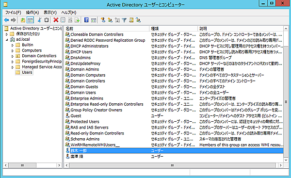Expand the 保存されたクエリ tree node
The width and height of the screenshot is (291, 178).
pyautogui.click(x=7, y=34)
